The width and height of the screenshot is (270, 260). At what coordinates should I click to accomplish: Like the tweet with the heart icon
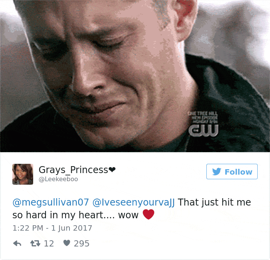tap(67, 243)
